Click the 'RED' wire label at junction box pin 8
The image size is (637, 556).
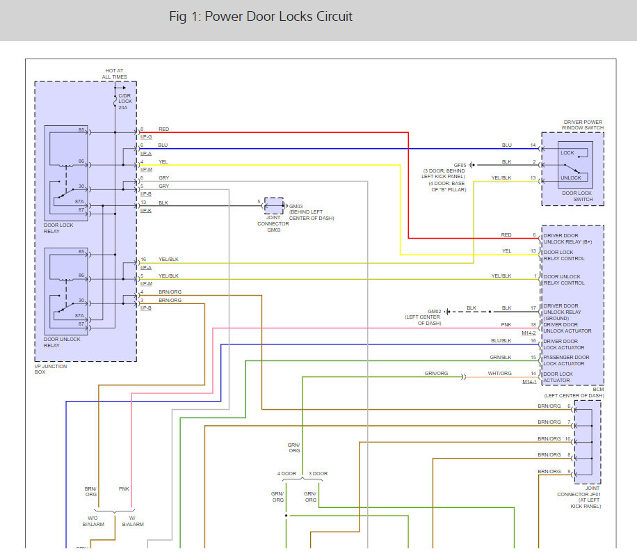pos(163,129)
